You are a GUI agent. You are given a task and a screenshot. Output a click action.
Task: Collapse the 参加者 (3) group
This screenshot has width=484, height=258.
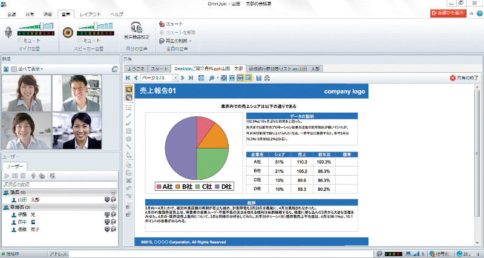[113, 207]
